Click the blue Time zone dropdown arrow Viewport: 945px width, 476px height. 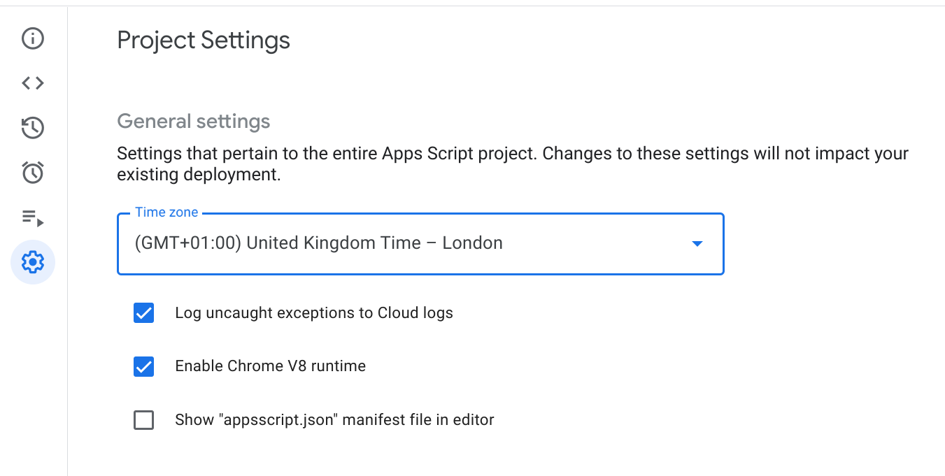click(x=697, y=243)
